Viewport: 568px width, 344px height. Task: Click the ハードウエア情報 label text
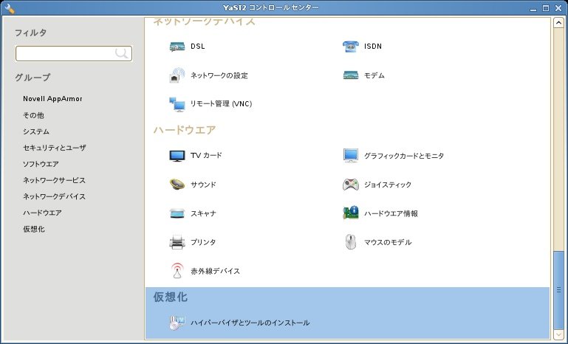[391, 213]
